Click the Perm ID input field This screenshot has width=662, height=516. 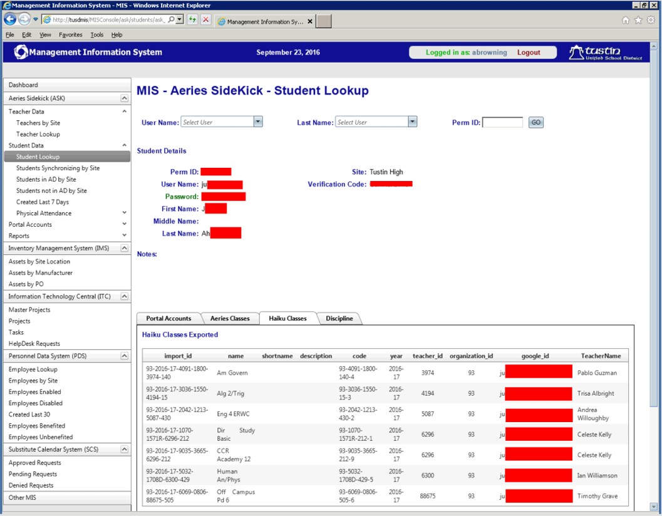point(502,123)
